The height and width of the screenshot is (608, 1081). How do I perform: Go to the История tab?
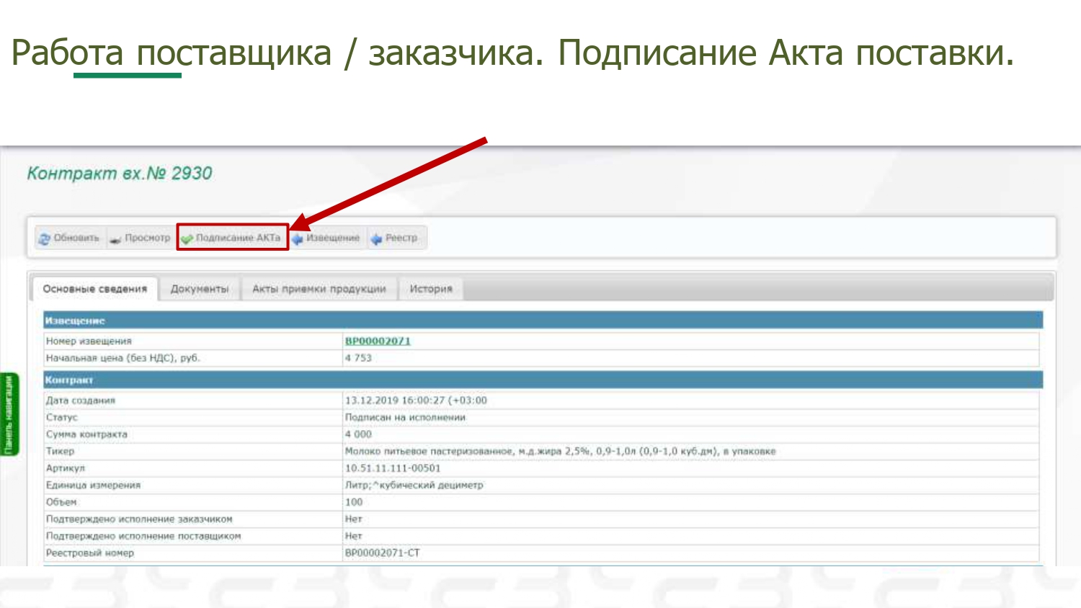[431, 289]
